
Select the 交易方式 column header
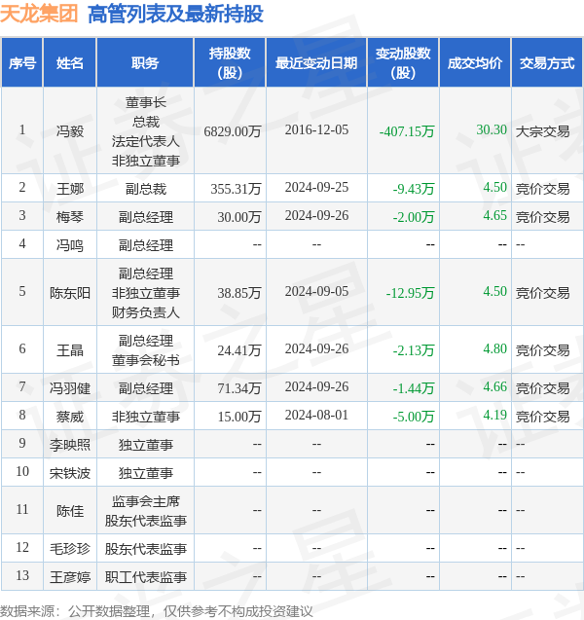pyautogui.click(x=547, y=63)
